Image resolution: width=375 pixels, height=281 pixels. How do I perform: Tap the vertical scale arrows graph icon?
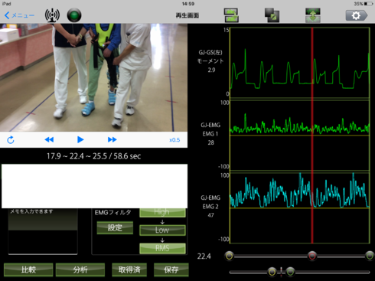(x=313, y=15)
